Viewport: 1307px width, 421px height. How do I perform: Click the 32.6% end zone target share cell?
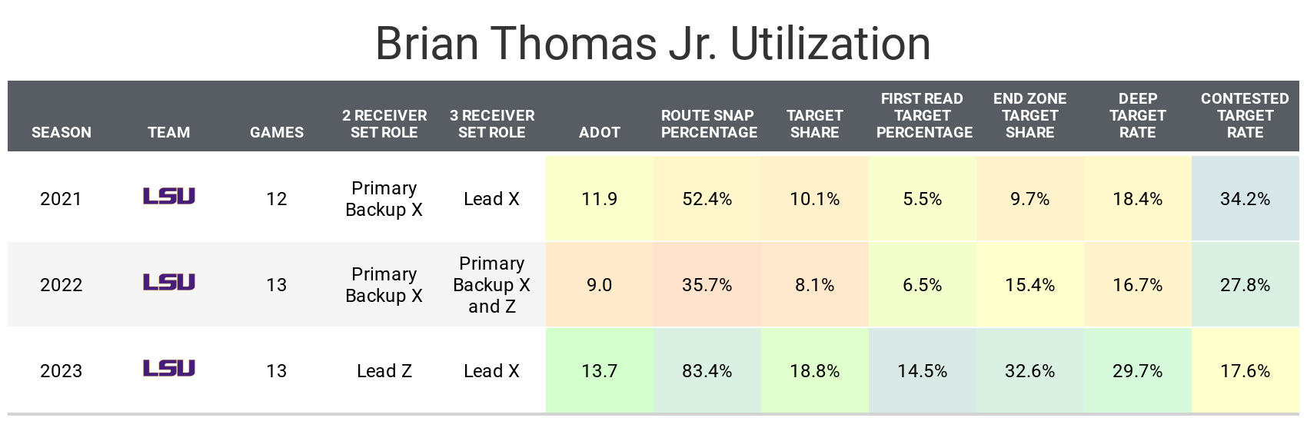point(1029,371)
